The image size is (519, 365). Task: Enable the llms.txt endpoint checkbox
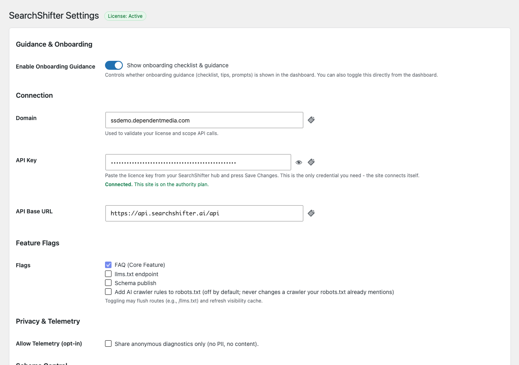108,274
